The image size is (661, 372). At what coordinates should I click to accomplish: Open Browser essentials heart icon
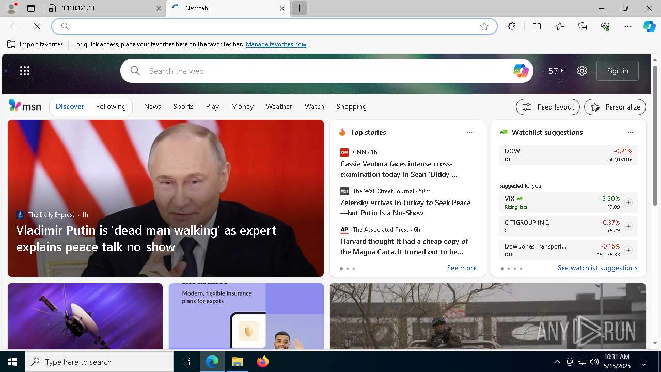click(x=606, y=26)
